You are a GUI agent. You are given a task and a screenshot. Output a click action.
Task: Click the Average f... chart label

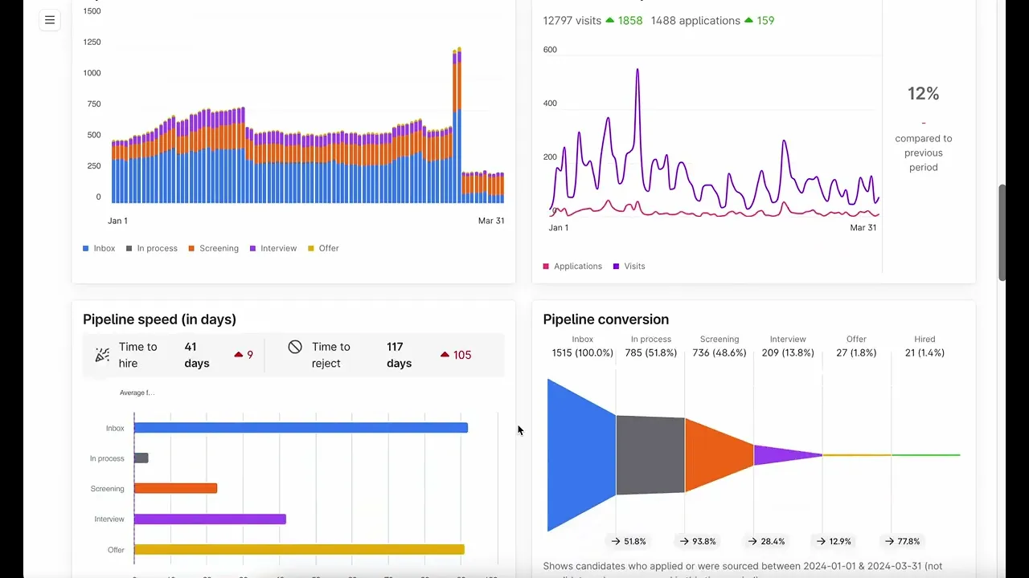[137, 393]
